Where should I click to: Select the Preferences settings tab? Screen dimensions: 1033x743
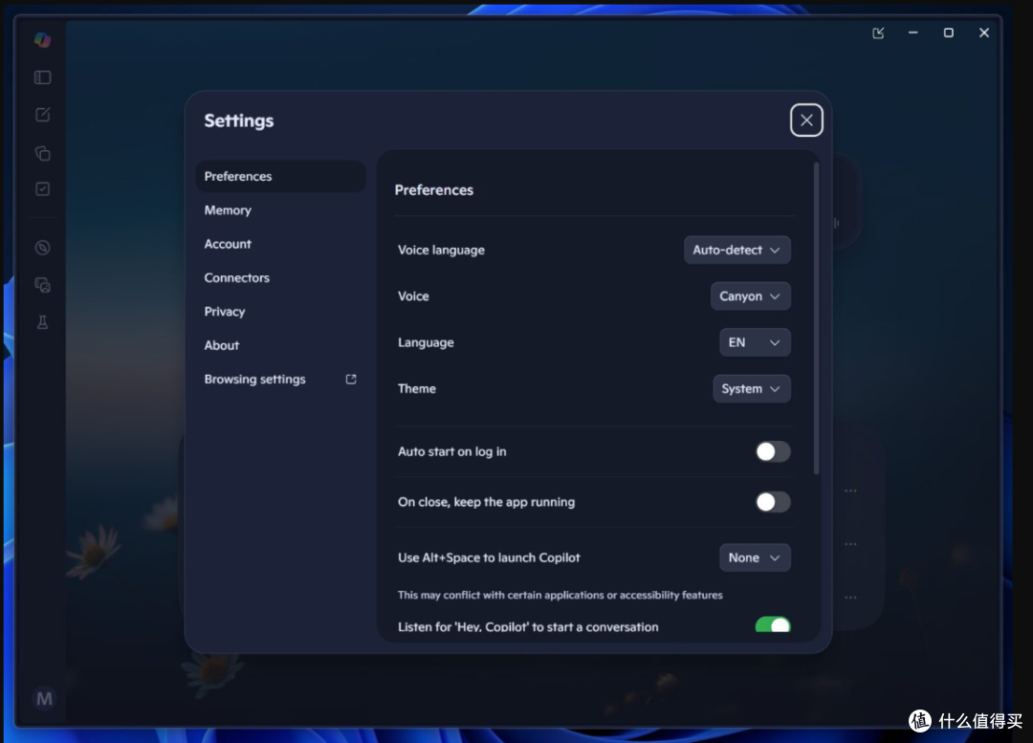tap(280, 177)
